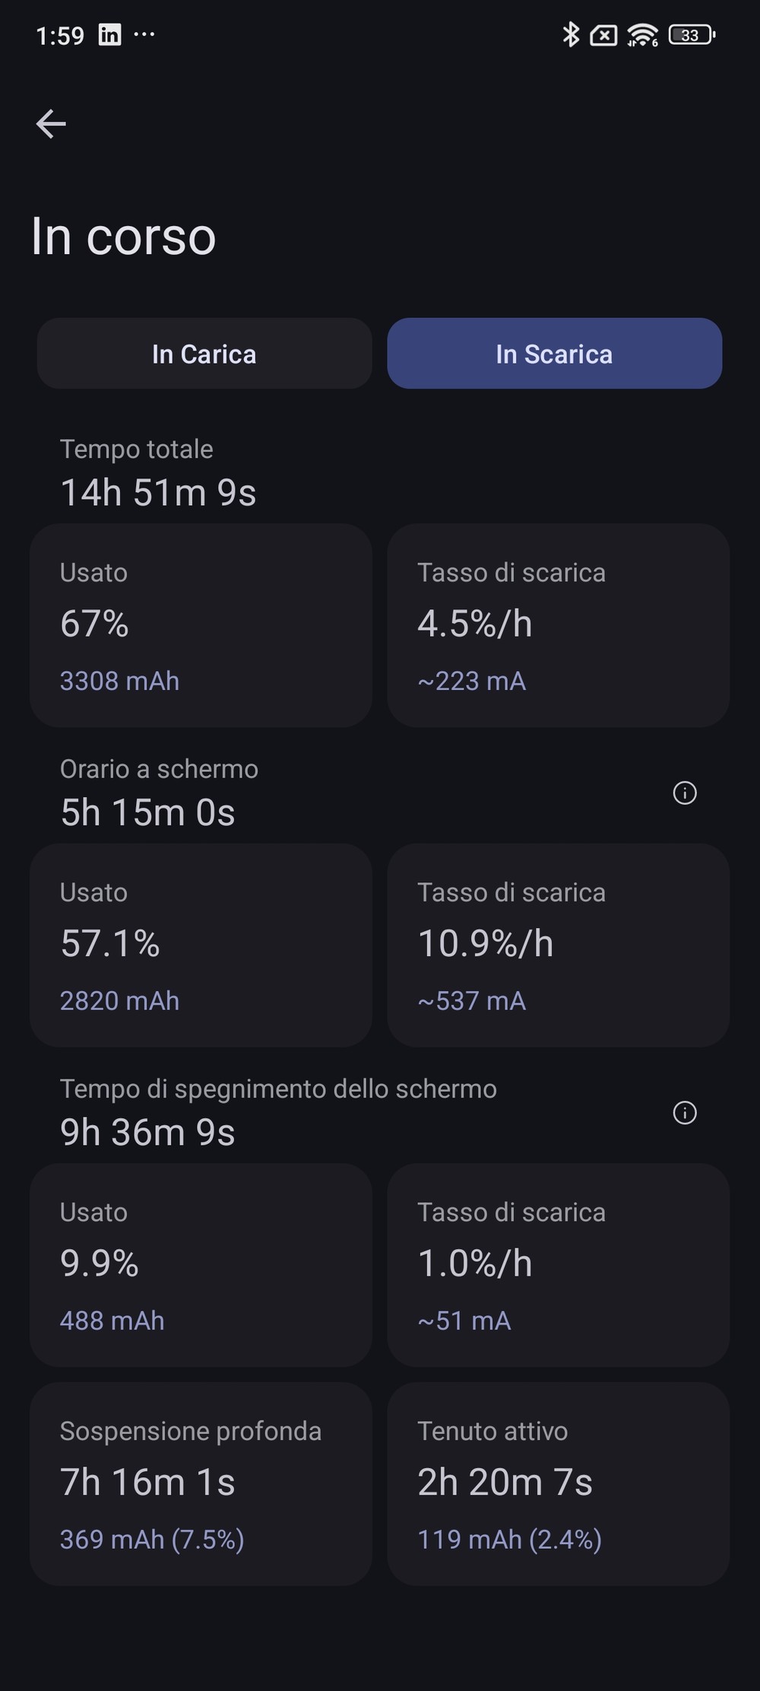Tap the Wi-Fi status icon
760x1691 pixels.
[x=642, y=35]
